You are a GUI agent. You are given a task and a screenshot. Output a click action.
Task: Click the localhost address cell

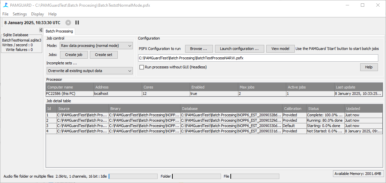(118, 94)
